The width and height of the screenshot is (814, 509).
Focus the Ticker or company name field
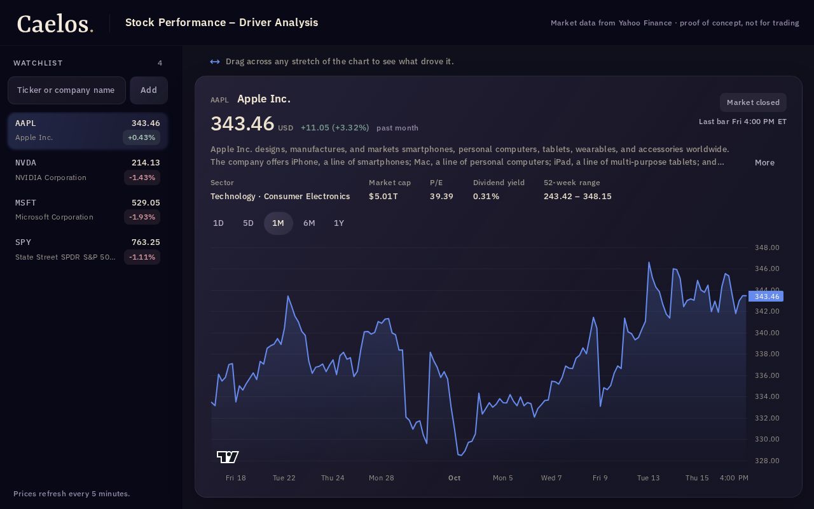67,90
